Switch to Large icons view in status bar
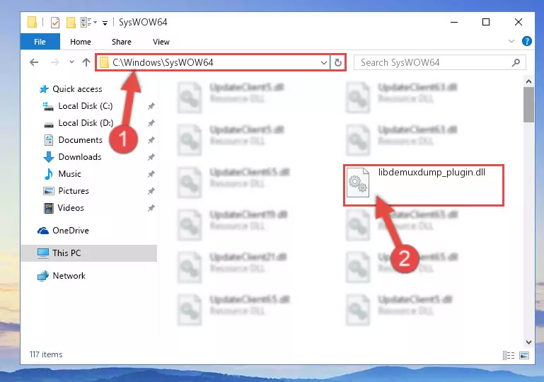Screen dimensions: 544x382 click(x=524, y=355)
